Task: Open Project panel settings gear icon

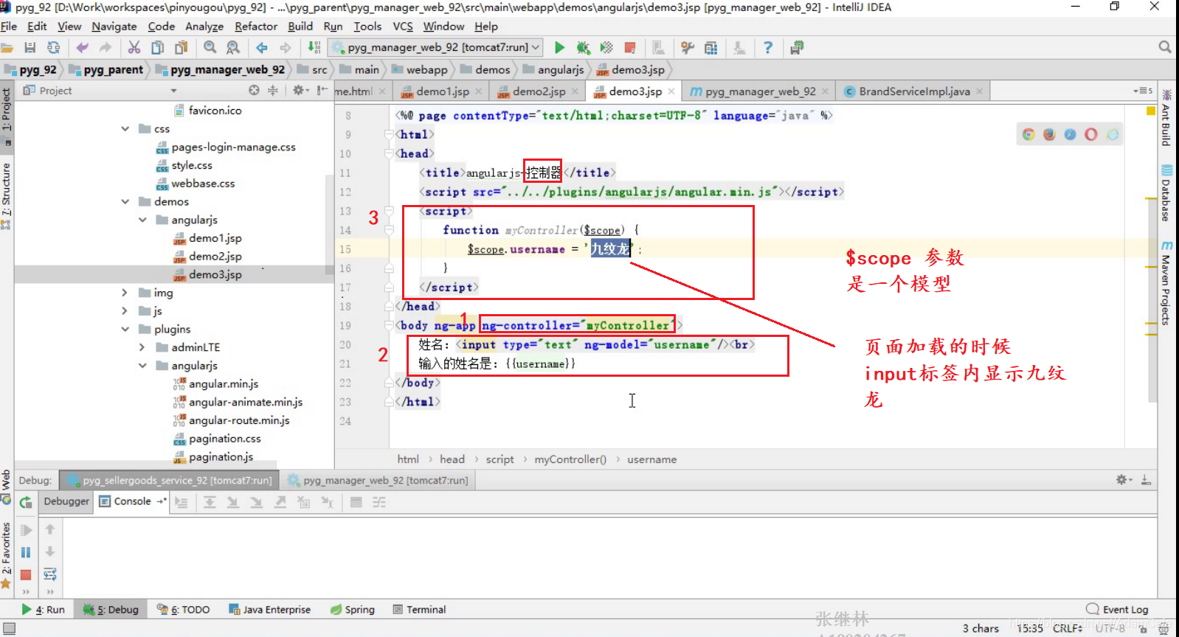Action: tap(299, 90)
